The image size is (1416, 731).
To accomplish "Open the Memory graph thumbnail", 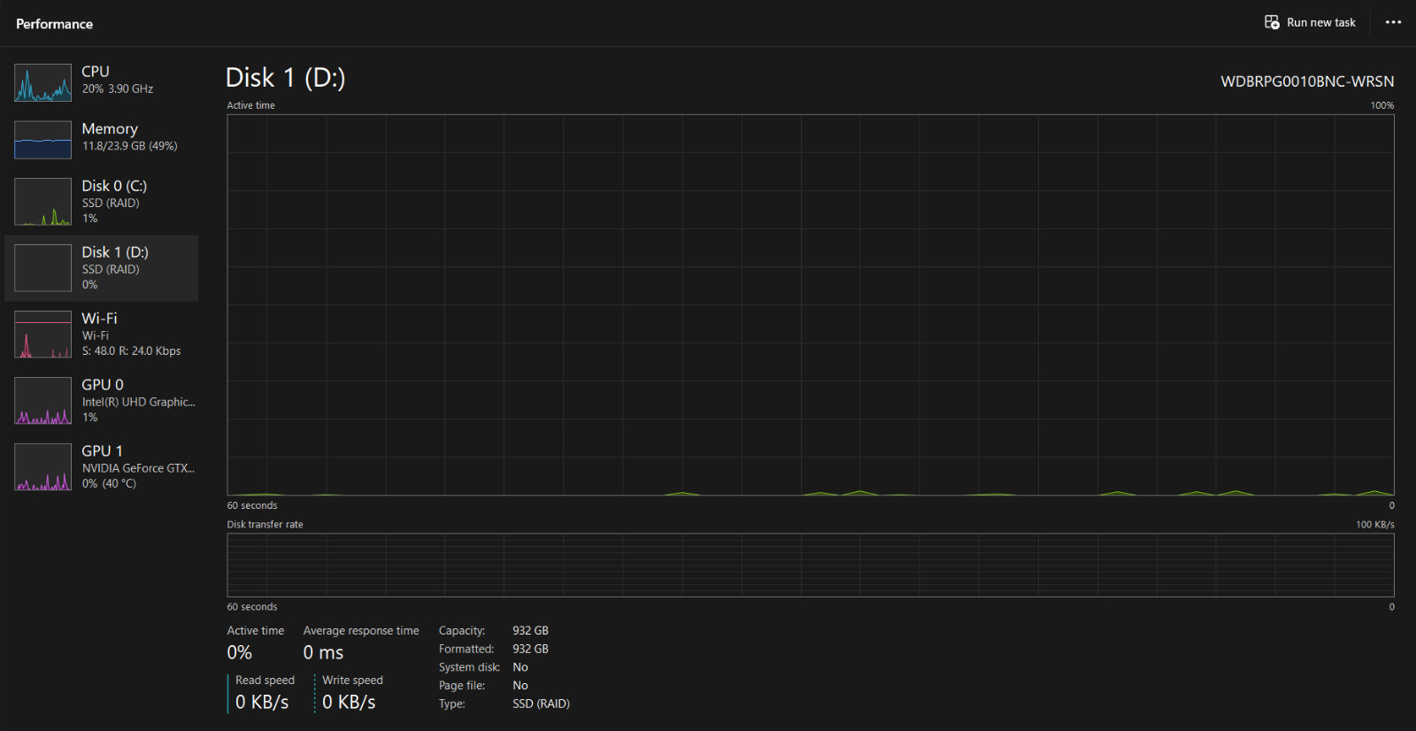I will pos(42,140).
